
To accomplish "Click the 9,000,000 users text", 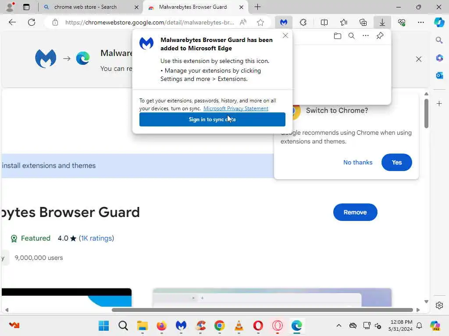I will (x=39, y=258).
